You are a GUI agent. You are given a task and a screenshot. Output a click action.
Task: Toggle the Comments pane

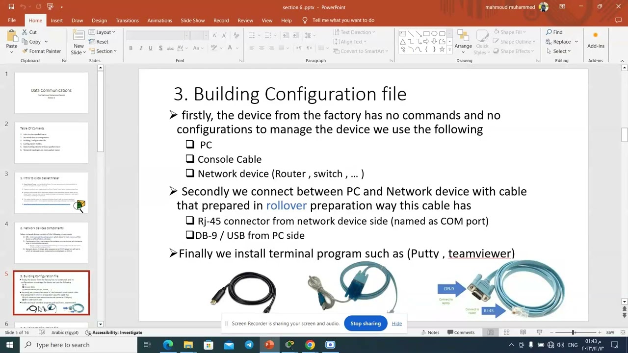[460, 332]
